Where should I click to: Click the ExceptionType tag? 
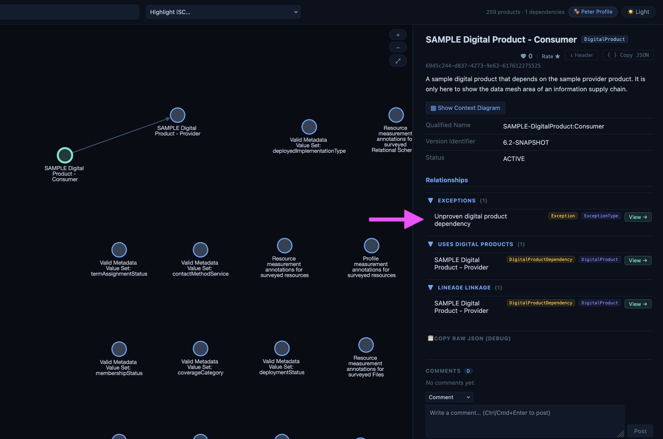[601, 216]
